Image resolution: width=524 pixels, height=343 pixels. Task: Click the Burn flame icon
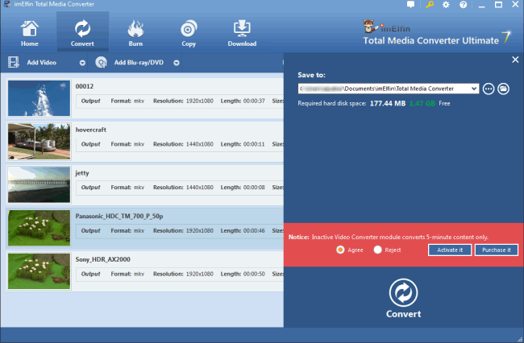[135, 28]
